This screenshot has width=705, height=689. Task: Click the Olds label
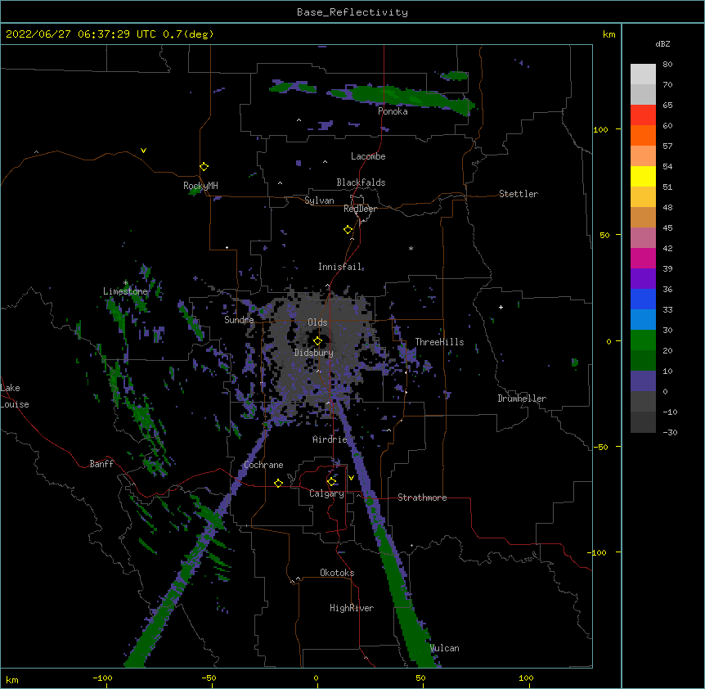click(317, 322)
